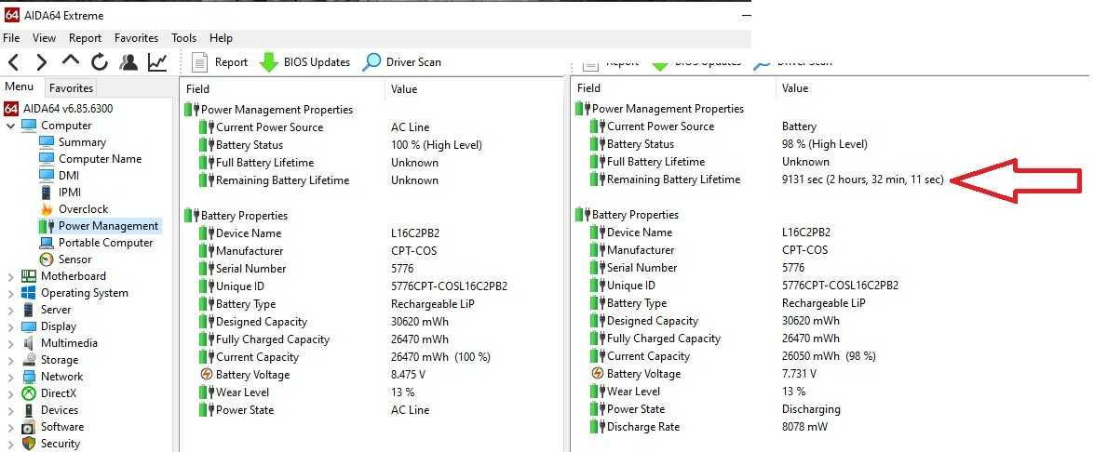Select "AC Line" Current Power Source value
Screen dimensions: 1094x452
pos(411,127)
